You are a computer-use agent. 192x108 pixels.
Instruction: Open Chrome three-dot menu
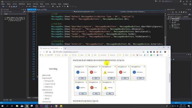point(168,52)
